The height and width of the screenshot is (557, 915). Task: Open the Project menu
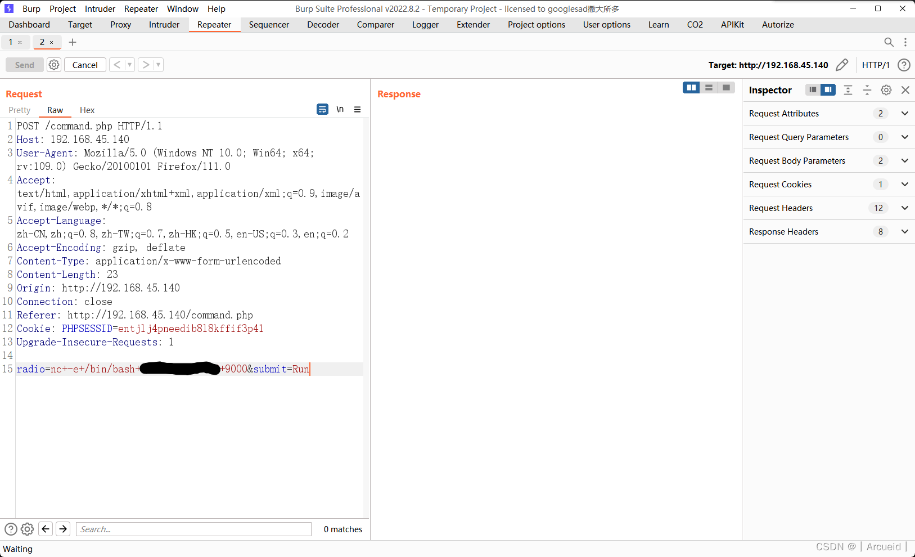62,8
